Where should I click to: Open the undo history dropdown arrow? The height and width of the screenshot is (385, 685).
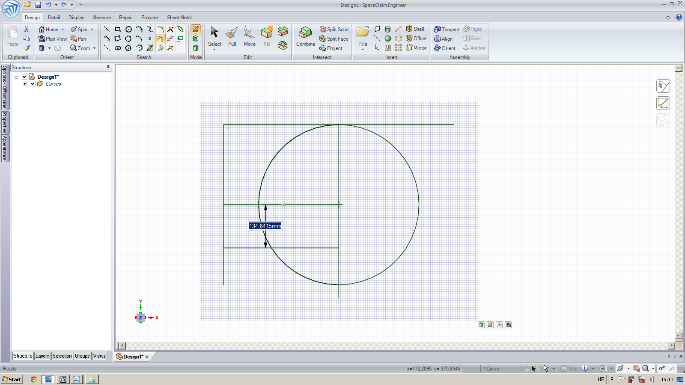[56, 5]
